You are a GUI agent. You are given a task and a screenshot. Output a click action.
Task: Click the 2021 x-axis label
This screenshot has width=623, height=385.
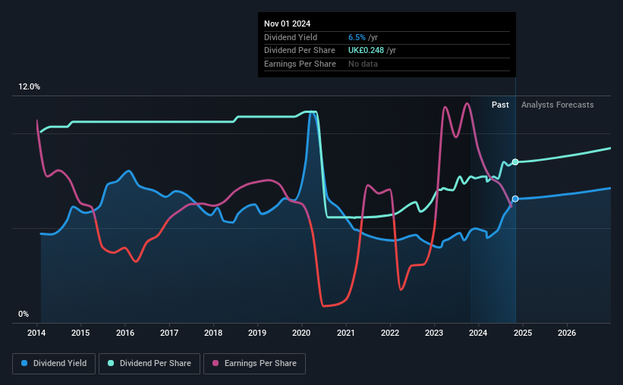(x=346, y=333)
